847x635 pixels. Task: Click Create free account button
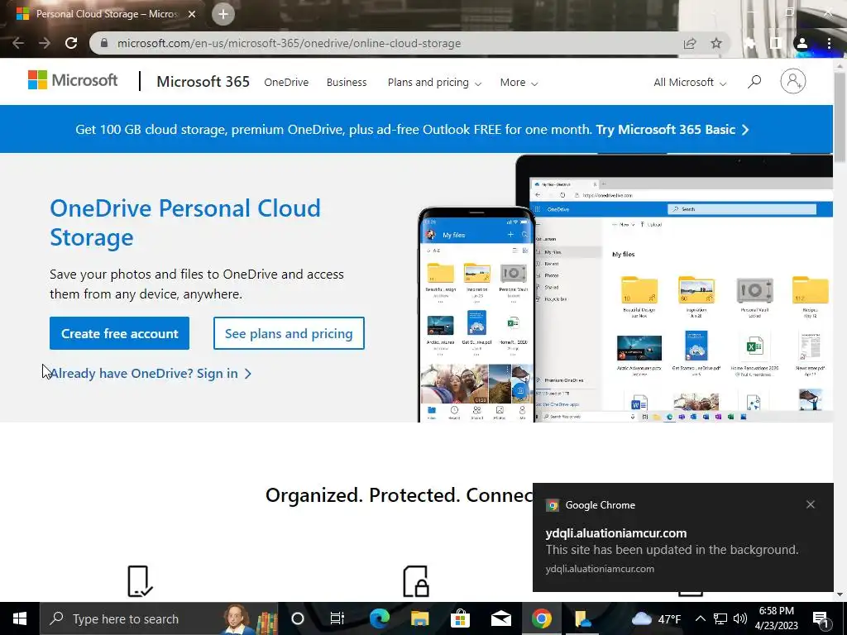119,333
